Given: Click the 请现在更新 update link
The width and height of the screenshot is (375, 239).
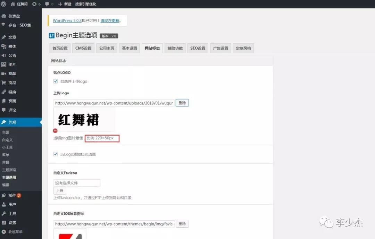Looking at the screenshot, I should point(110,20).
